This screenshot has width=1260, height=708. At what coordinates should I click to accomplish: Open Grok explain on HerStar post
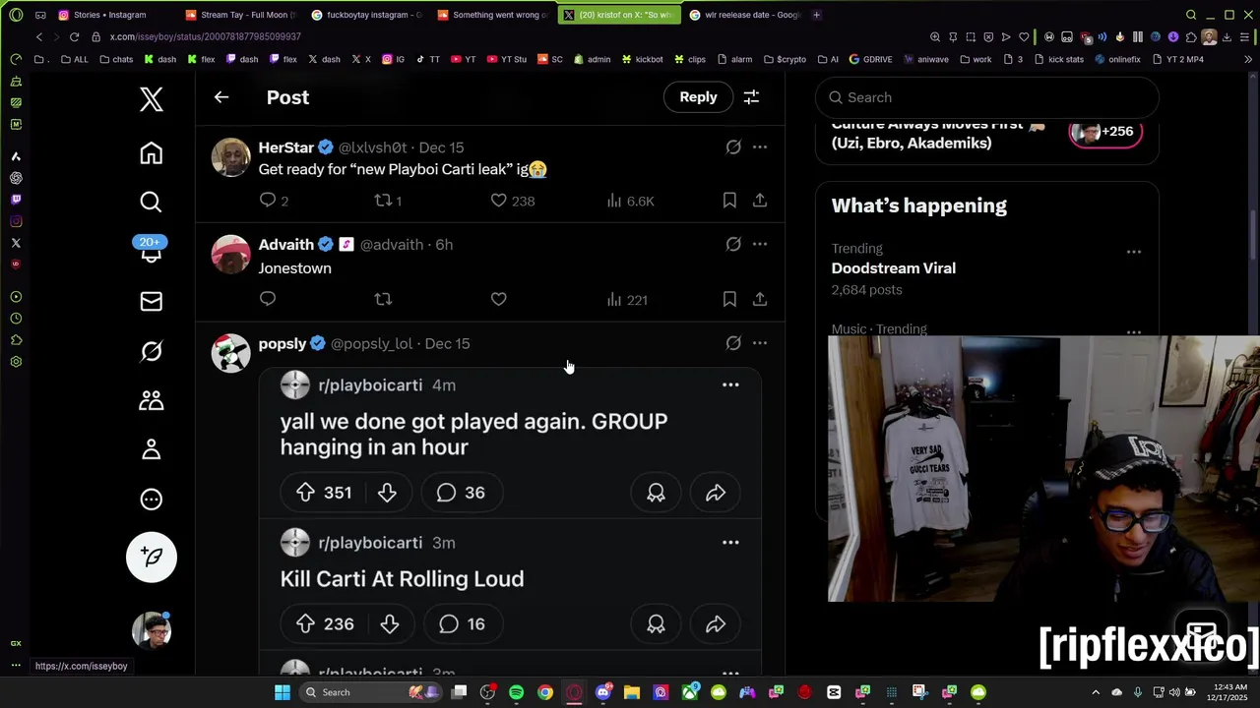coord(733,147)
